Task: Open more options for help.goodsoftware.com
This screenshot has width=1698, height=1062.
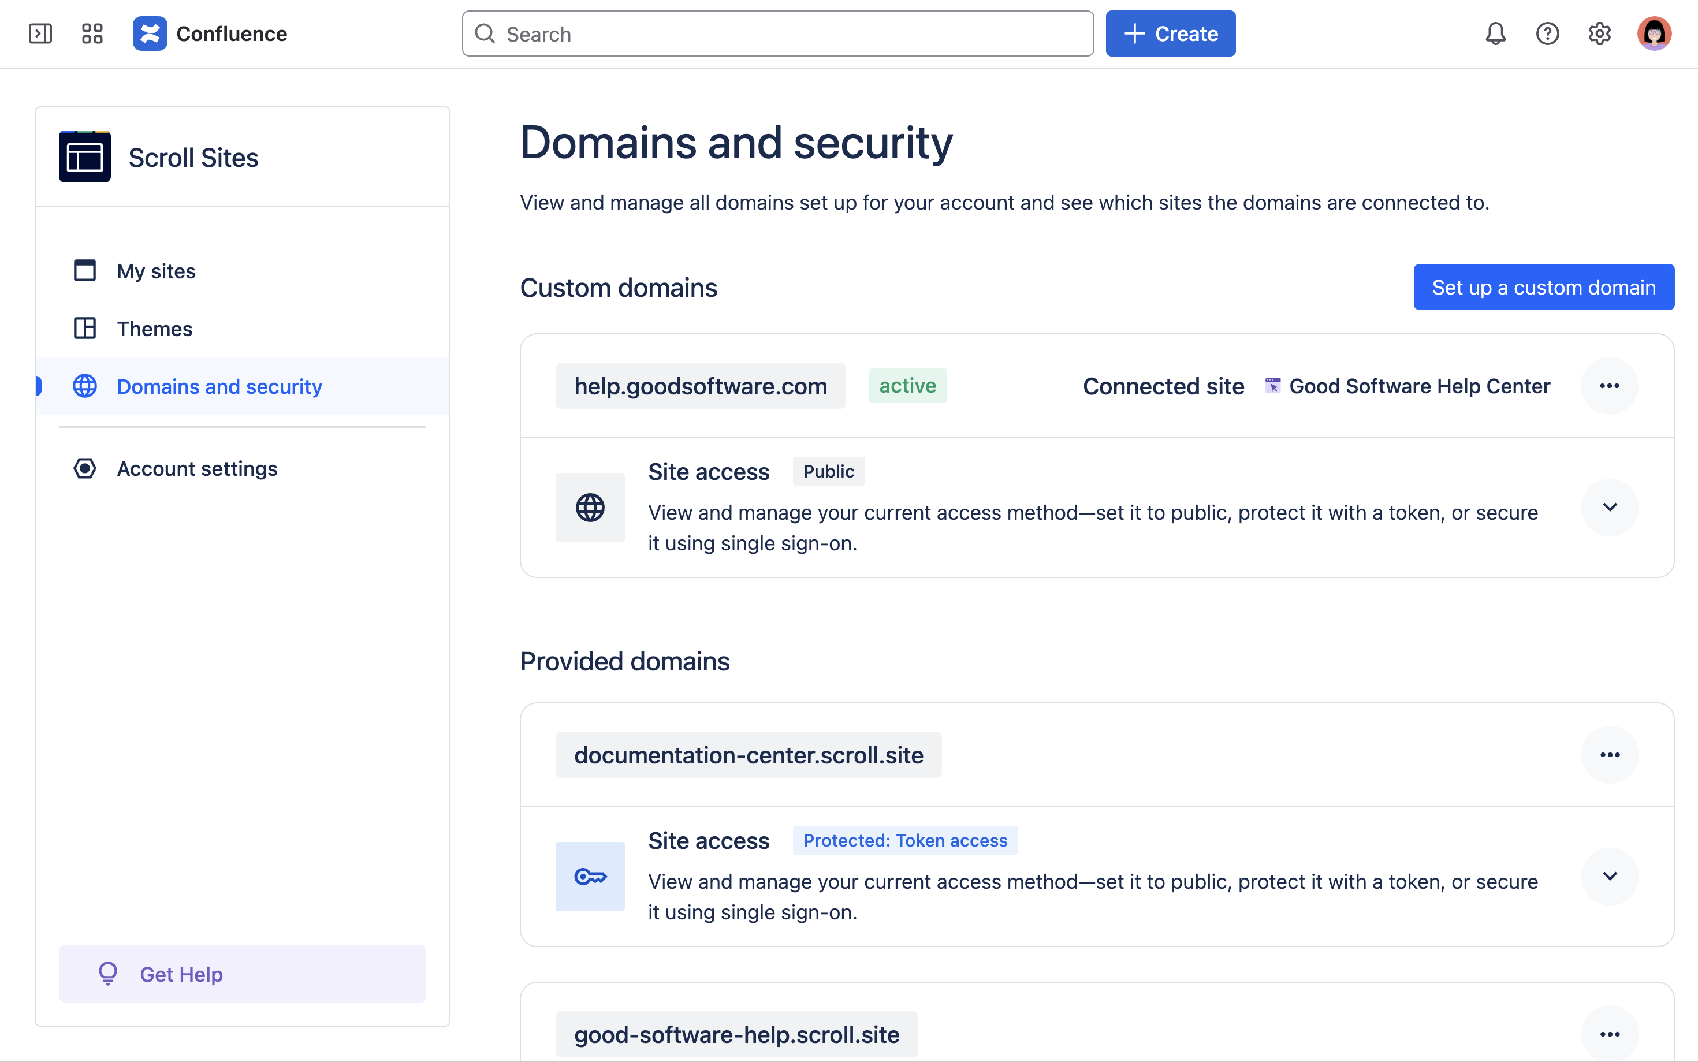Action: click(x=1609, y=386)
